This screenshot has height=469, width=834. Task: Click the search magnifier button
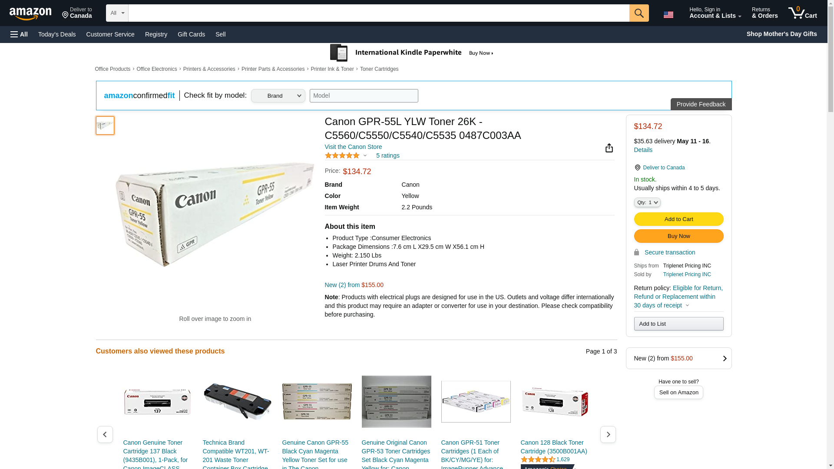pyautogui.click(x=639, y=13)
